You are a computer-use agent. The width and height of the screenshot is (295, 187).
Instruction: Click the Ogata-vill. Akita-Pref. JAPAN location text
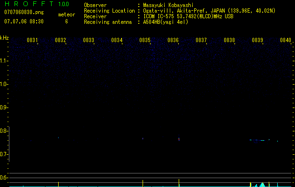point(209,11)
